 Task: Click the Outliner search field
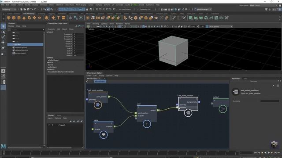(x=26, y=30)
